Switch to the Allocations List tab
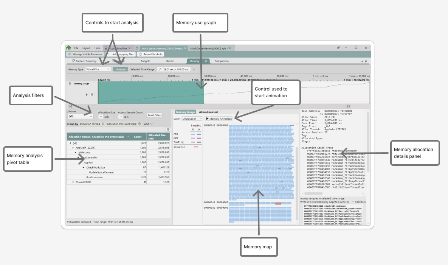The width and height of the screenshot is (448, 265). coord(208,112)
